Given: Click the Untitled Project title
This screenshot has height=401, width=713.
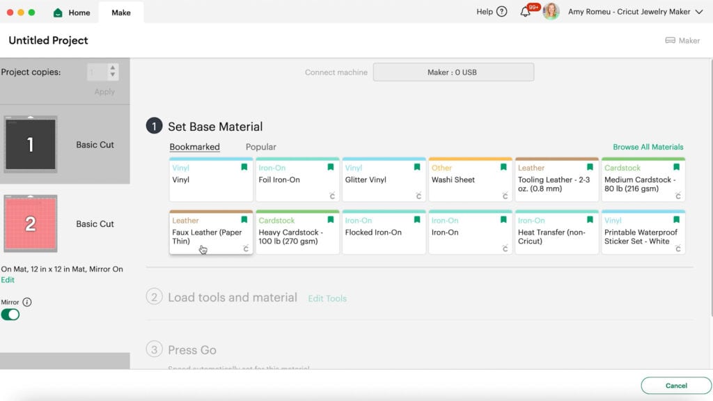Looking at the screenshot, I should tap(48, 40).
